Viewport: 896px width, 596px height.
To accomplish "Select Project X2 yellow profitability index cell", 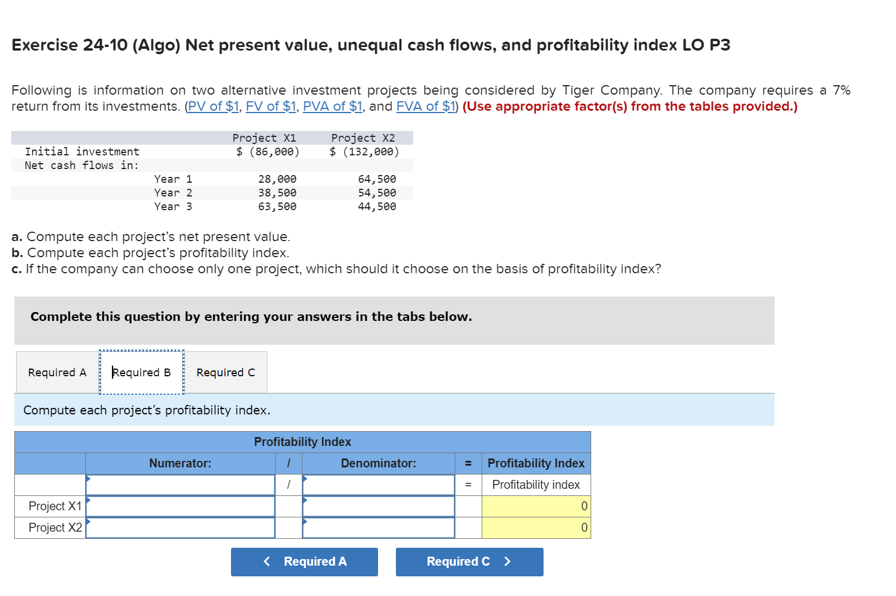I will [x=535, y=528].
